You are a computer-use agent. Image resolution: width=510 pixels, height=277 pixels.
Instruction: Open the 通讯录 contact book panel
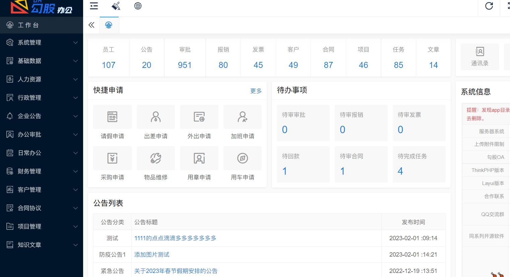[x=480, y=57]
